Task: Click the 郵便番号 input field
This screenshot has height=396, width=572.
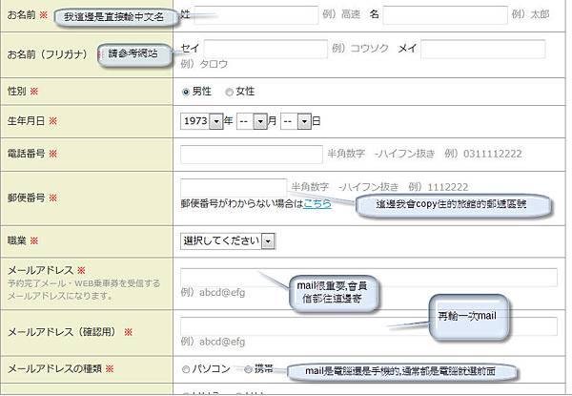Action: tap(234, 187)
